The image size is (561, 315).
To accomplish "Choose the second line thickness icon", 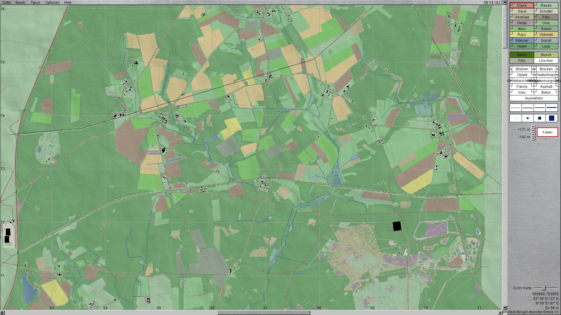I will click(x=528, y=108).
